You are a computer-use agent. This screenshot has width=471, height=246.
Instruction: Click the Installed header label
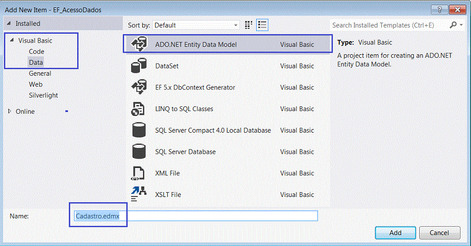click(27, 23)
